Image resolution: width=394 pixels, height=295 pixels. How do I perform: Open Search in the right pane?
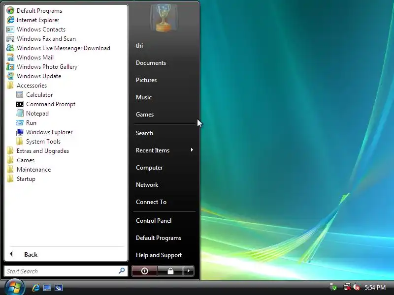pyautogui.click(x=144, y=133)
